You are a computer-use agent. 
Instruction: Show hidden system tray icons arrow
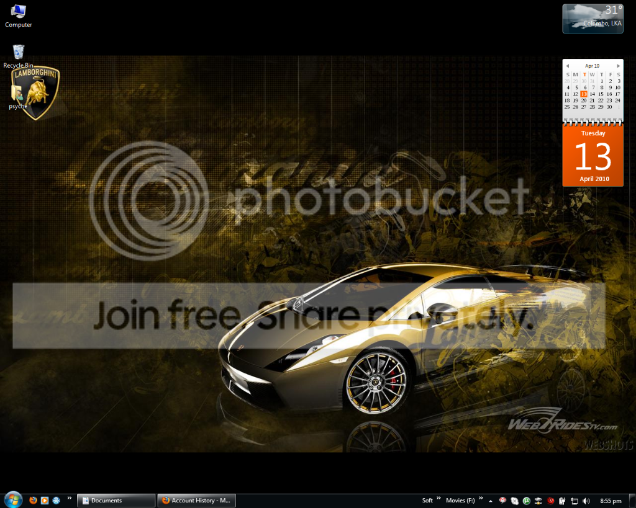(491, 501)
